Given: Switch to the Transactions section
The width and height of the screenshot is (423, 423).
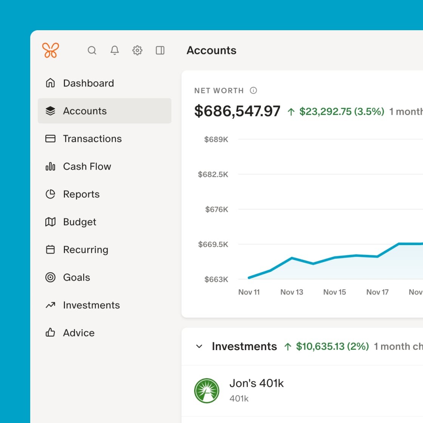Looking at the screenshot, I should pyautogui.click(x=92, y=139).
